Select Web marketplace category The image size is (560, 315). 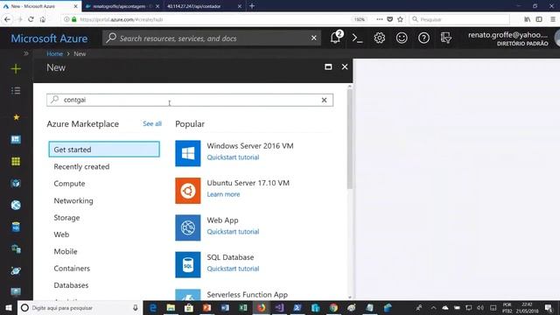[61, 234]
